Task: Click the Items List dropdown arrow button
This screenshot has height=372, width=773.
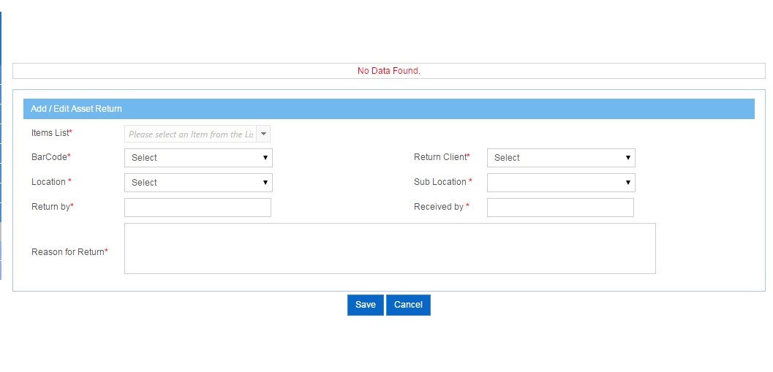Action: pyautogui.click(x=263, y=134)
